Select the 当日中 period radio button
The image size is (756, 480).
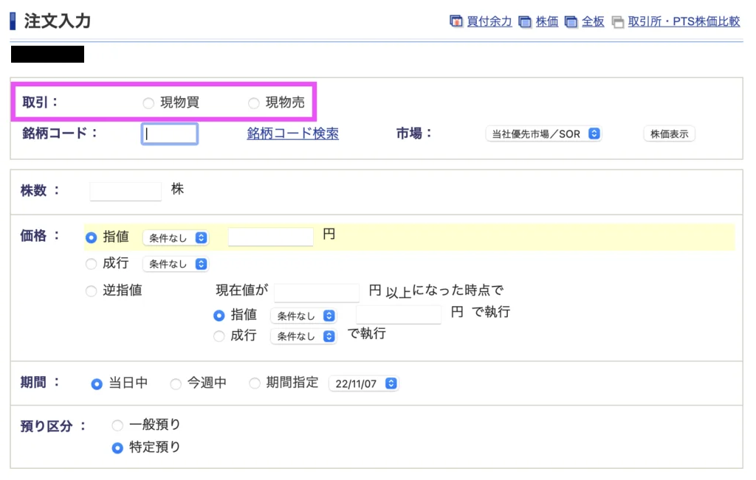point(97,383)
